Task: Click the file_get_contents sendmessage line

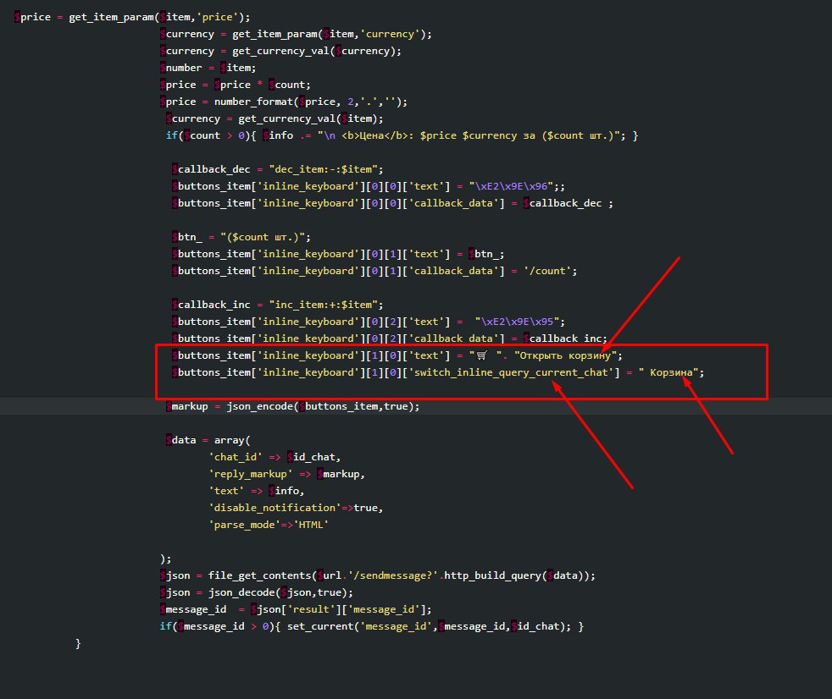Action: (x=377, y=576)
